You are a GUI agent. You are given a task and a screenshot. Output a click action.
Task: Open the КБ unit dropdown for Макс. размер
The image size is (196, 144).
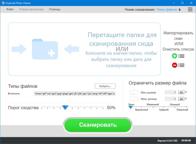183,99
